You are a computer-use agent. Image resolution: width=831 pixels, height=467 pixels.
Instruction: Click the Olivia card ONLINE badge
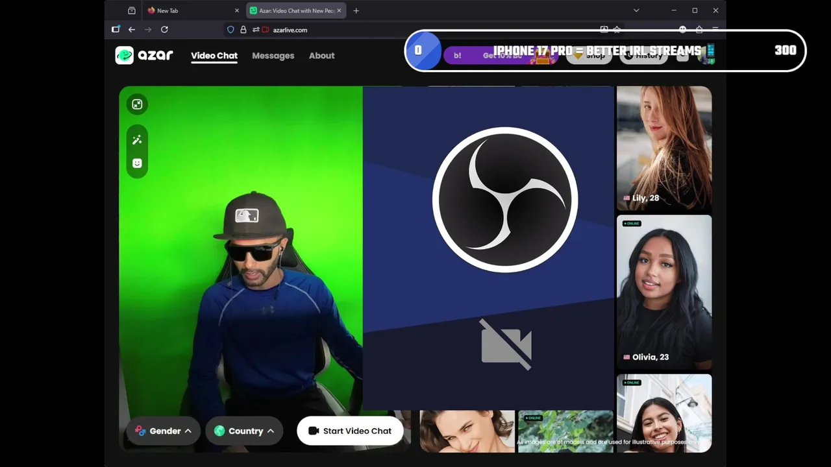(x=632, y=223)
